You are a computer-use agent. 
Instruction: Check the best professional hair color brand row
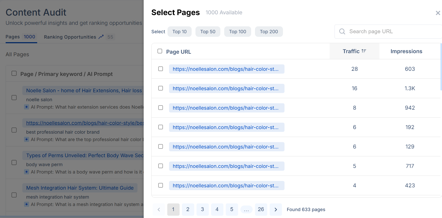coord(14,130)
